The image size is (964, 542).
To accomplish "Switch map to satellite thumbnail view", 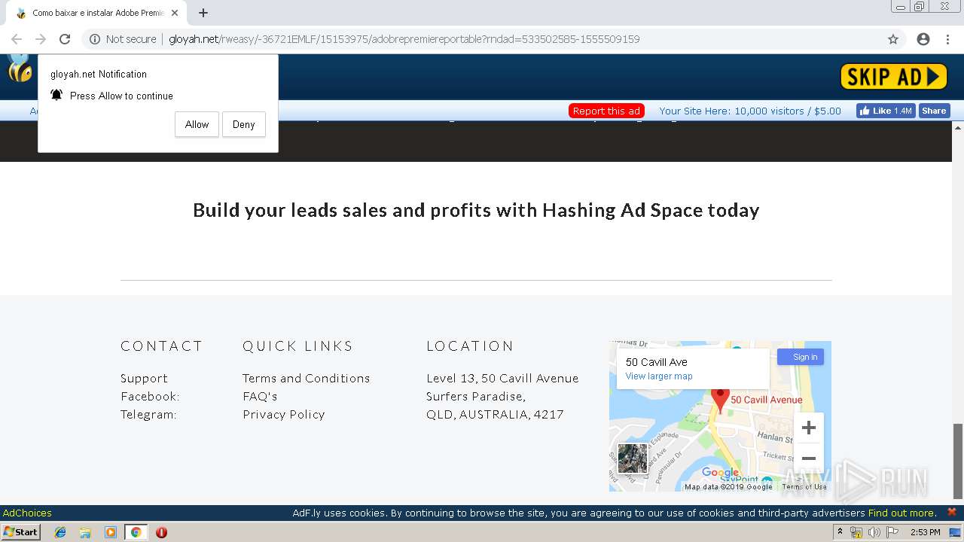I will tap(633, 458).
